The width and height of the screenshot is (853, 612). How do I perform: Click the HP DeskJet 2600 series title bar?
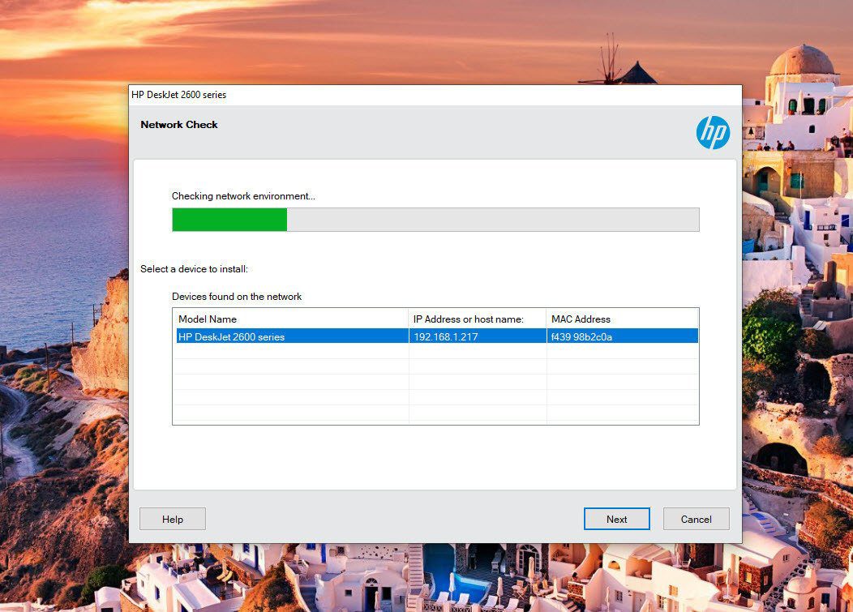pyautogui.click(x=435, y=95)
